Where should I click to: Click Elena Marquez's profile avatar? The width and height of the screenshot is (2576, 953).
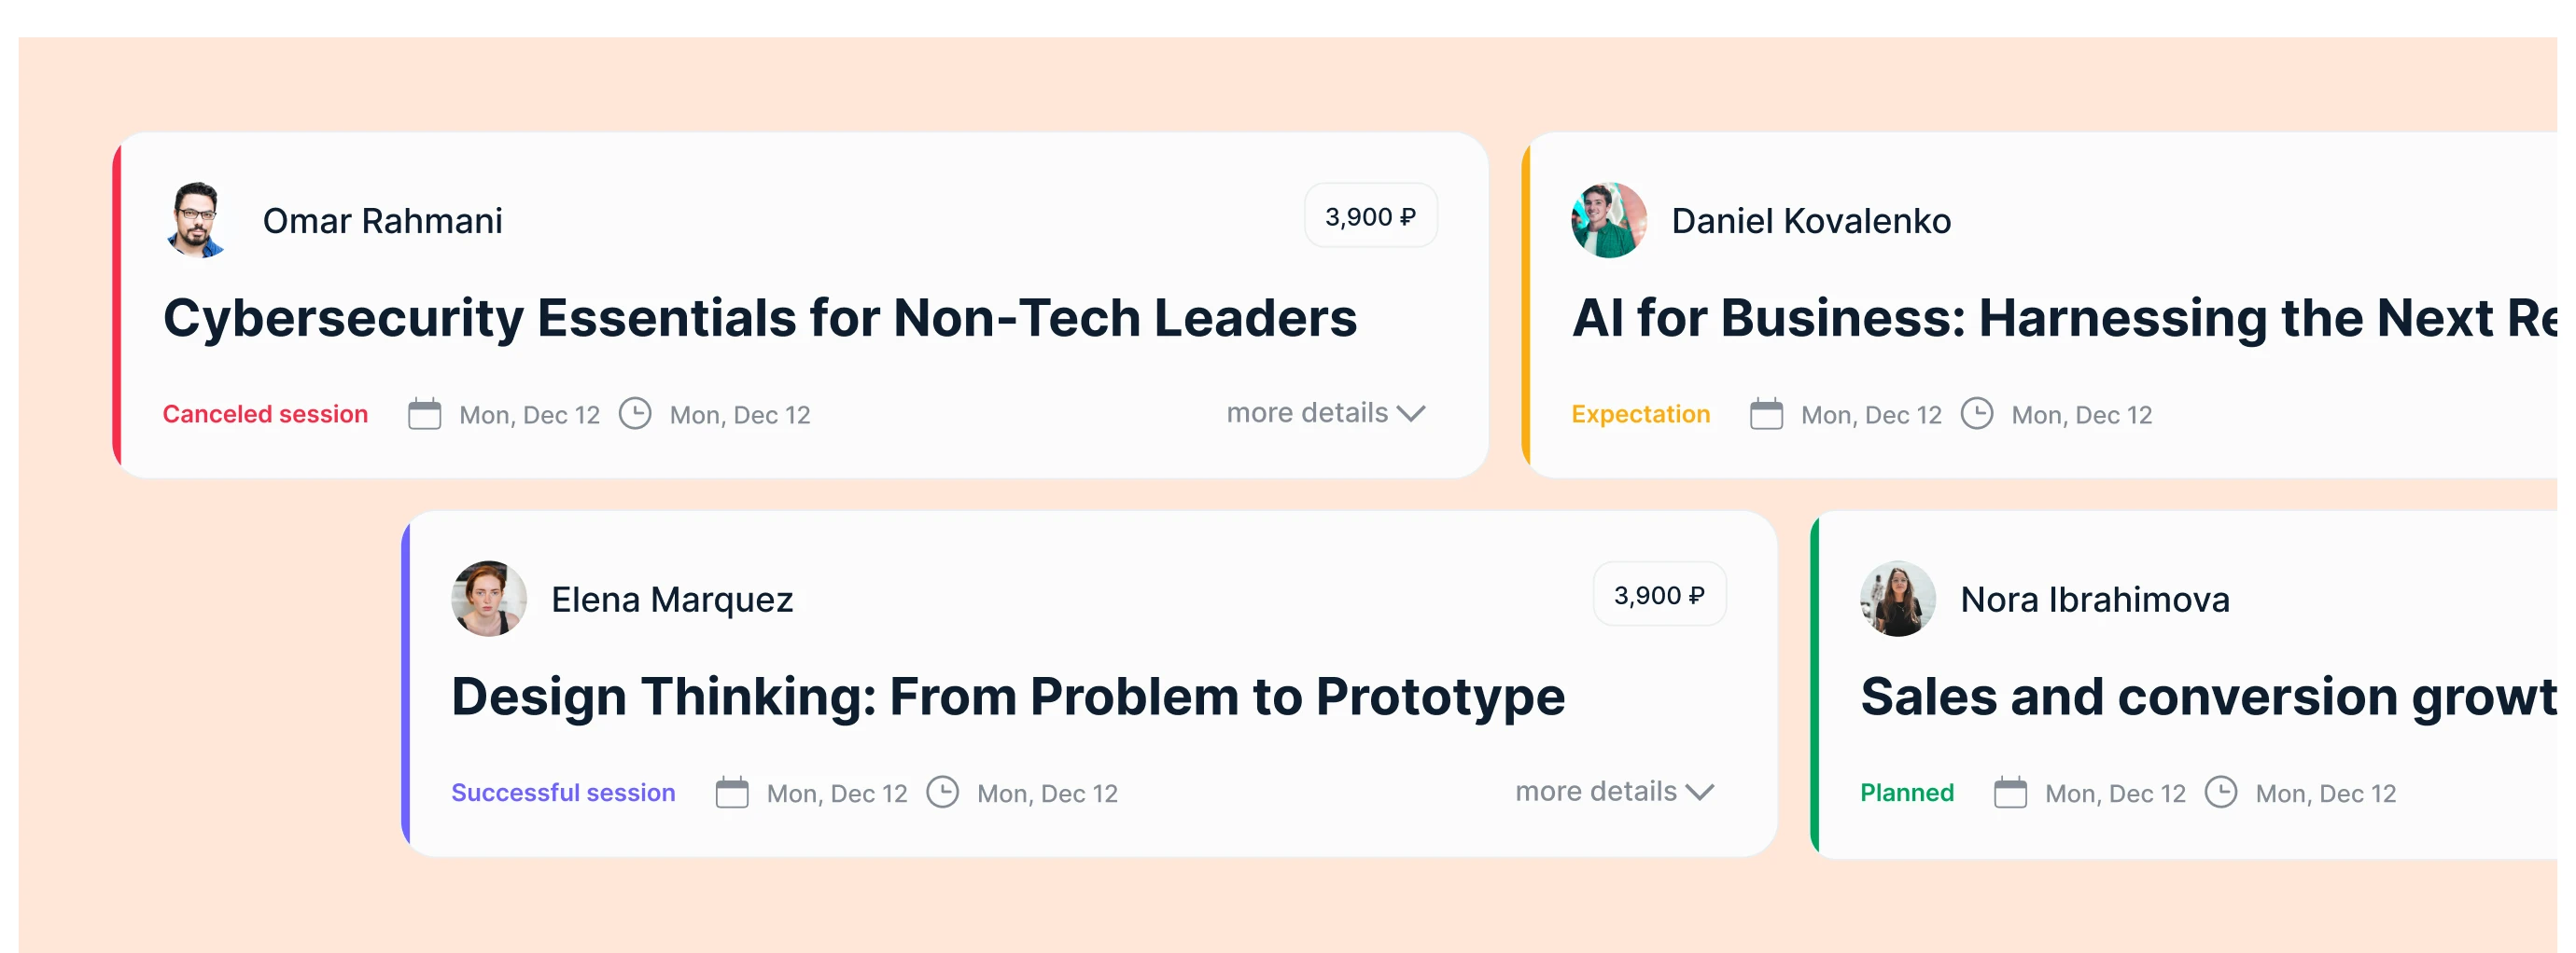(x=488, y=598)
